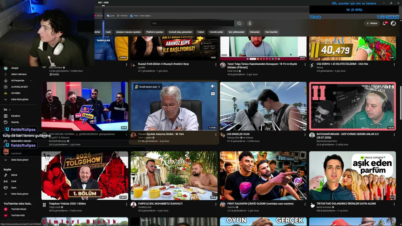Click the Oluştur create button
Screen dimensions: 402x226
(372, 23)
